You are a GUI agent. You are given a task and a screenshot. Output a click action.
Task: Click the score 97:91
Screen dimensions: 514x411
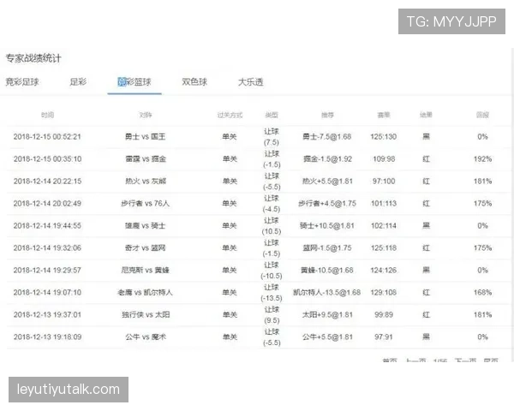(x=384, y=337)
